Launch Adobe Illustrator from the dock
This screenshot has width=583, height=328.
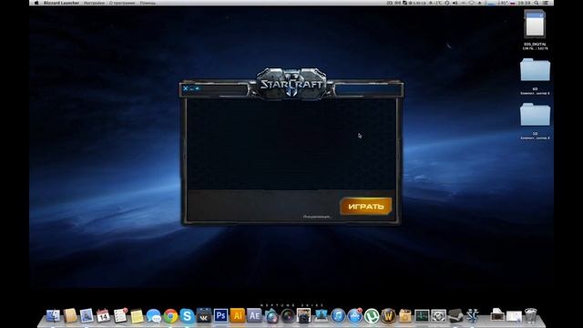(238, 316)
